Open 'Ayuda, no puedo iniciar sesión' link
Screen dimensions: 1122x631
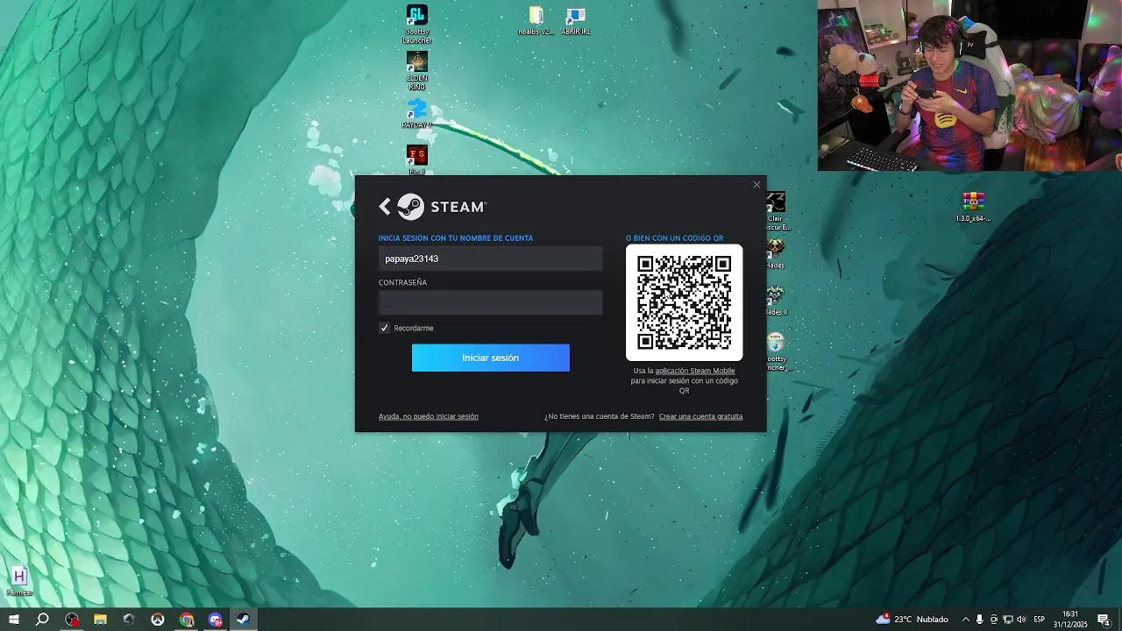tap(429, 416)
